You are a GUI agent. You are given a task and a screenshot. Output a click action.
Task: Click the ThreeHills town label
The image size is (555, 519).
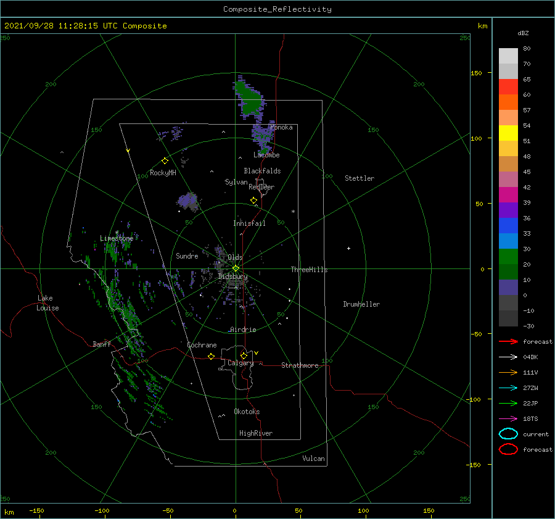310,270
